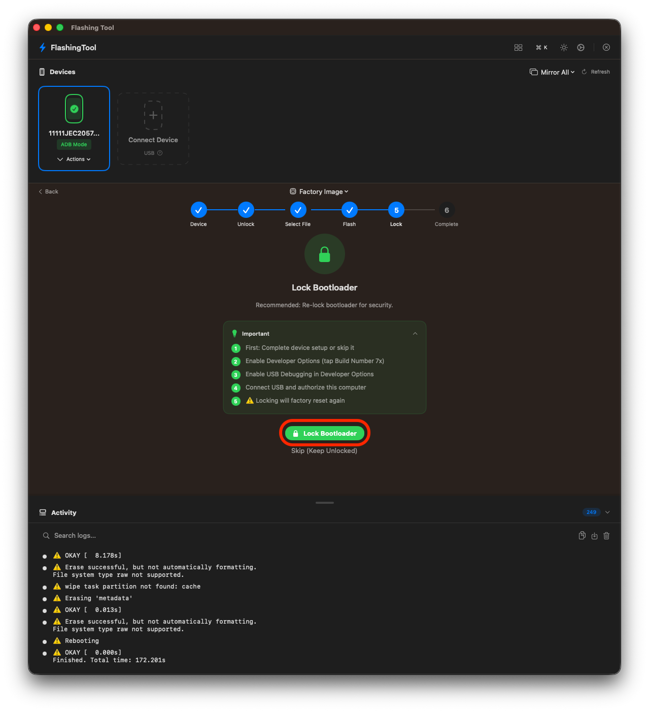Click the warning icon beside 'Rebooting'
The height and width of the screenshot is (712, 649).
point(57,641)
